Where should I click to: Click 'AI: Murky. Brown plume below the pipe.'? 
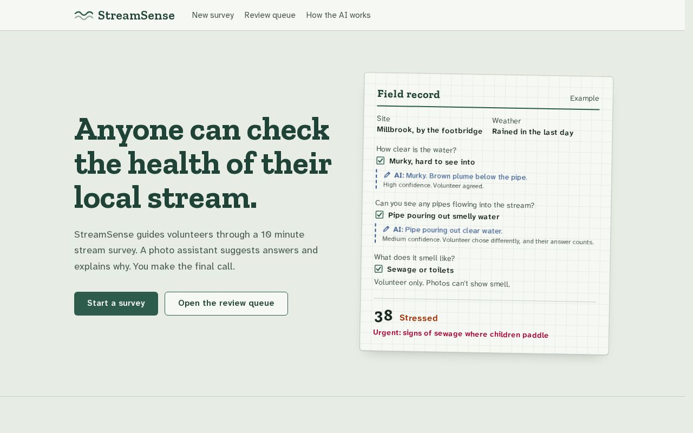click(x=460, y=176)
